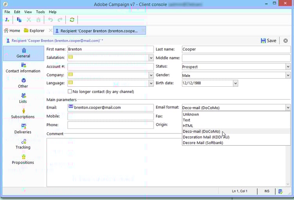Image resolution: width=294 pixels, height=200 pixels.
Task: Click the Account # input field
Action: point(111,66)
